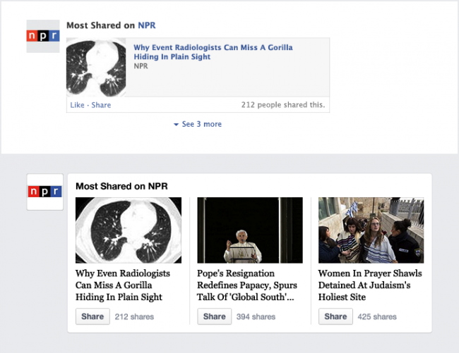This screenshot has width=459, height=353.
Task: Open the 'Pope's Resignation Redefines Papacy' headline
Action: tap(247, 285)
